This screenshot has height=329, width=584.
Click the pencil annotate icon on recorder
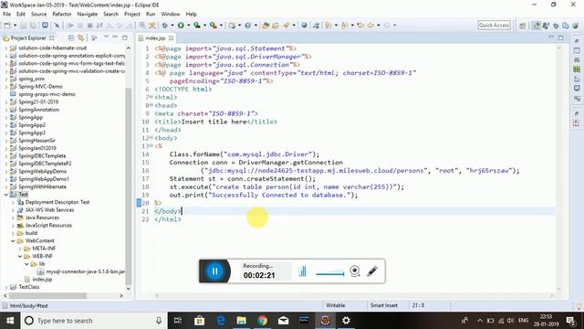[372, 271]
